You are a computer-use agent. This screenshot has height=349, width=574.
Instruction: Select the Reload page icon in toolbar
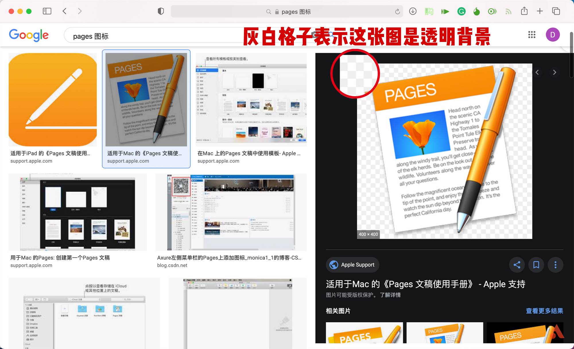(396, 11)
